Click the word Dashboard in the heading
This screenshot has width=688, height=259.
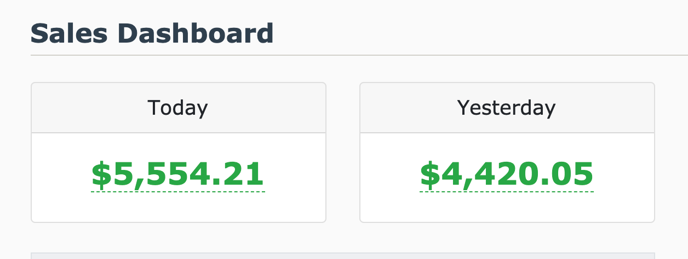(x=195, y=33)
